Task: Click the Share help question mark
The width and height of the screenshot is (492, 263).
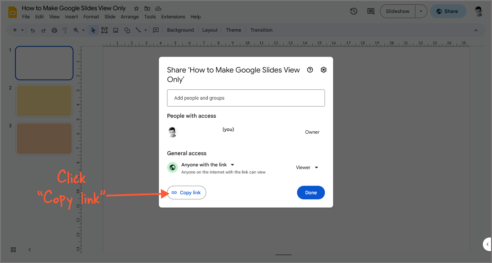Action: pyautogui.click(x=310, y=69)
